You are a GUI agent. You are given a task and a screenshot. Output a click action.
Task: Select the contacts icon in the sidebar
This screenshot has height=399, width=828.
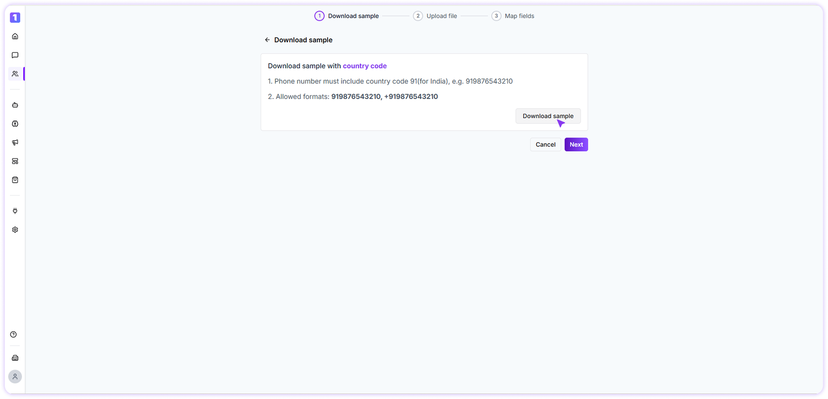point(15,73)
